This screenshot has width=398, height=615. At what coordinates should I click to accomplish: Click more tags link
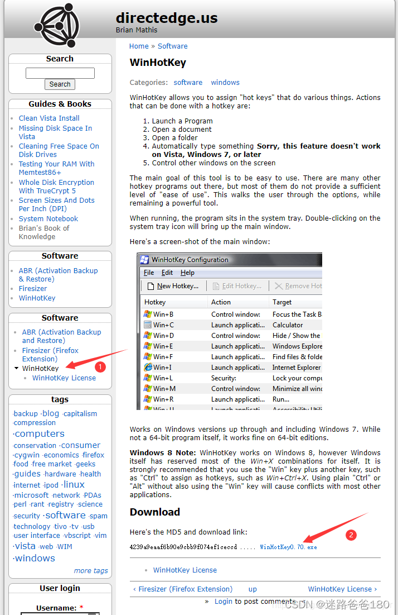click(x=91, y=571)
